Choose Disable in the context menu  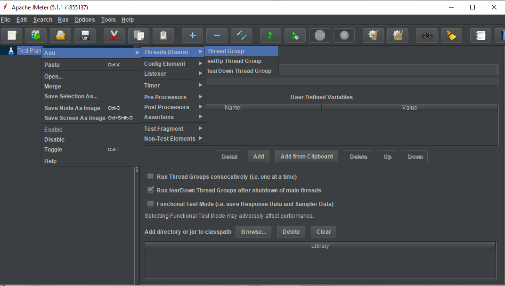(91, 140)
